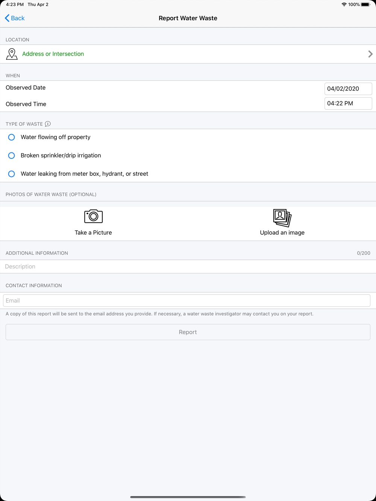Go back using the Back label

(x=18, y=18)
